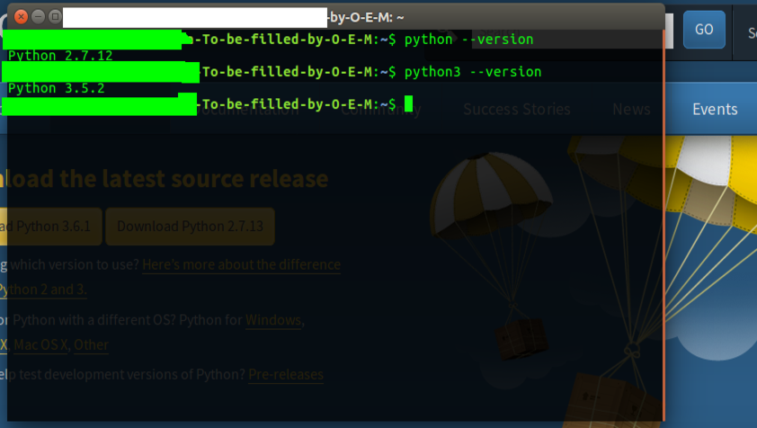Open the Success Stories tab on python.org
The height and width of the screenshot is (428, 757).
click(x=517, y=109)
